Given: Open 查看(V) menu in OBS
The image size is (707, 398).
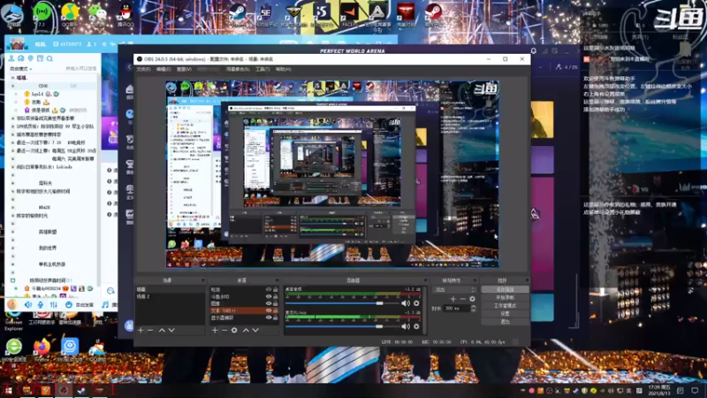Looking at the screenshot, I should 184,69.
